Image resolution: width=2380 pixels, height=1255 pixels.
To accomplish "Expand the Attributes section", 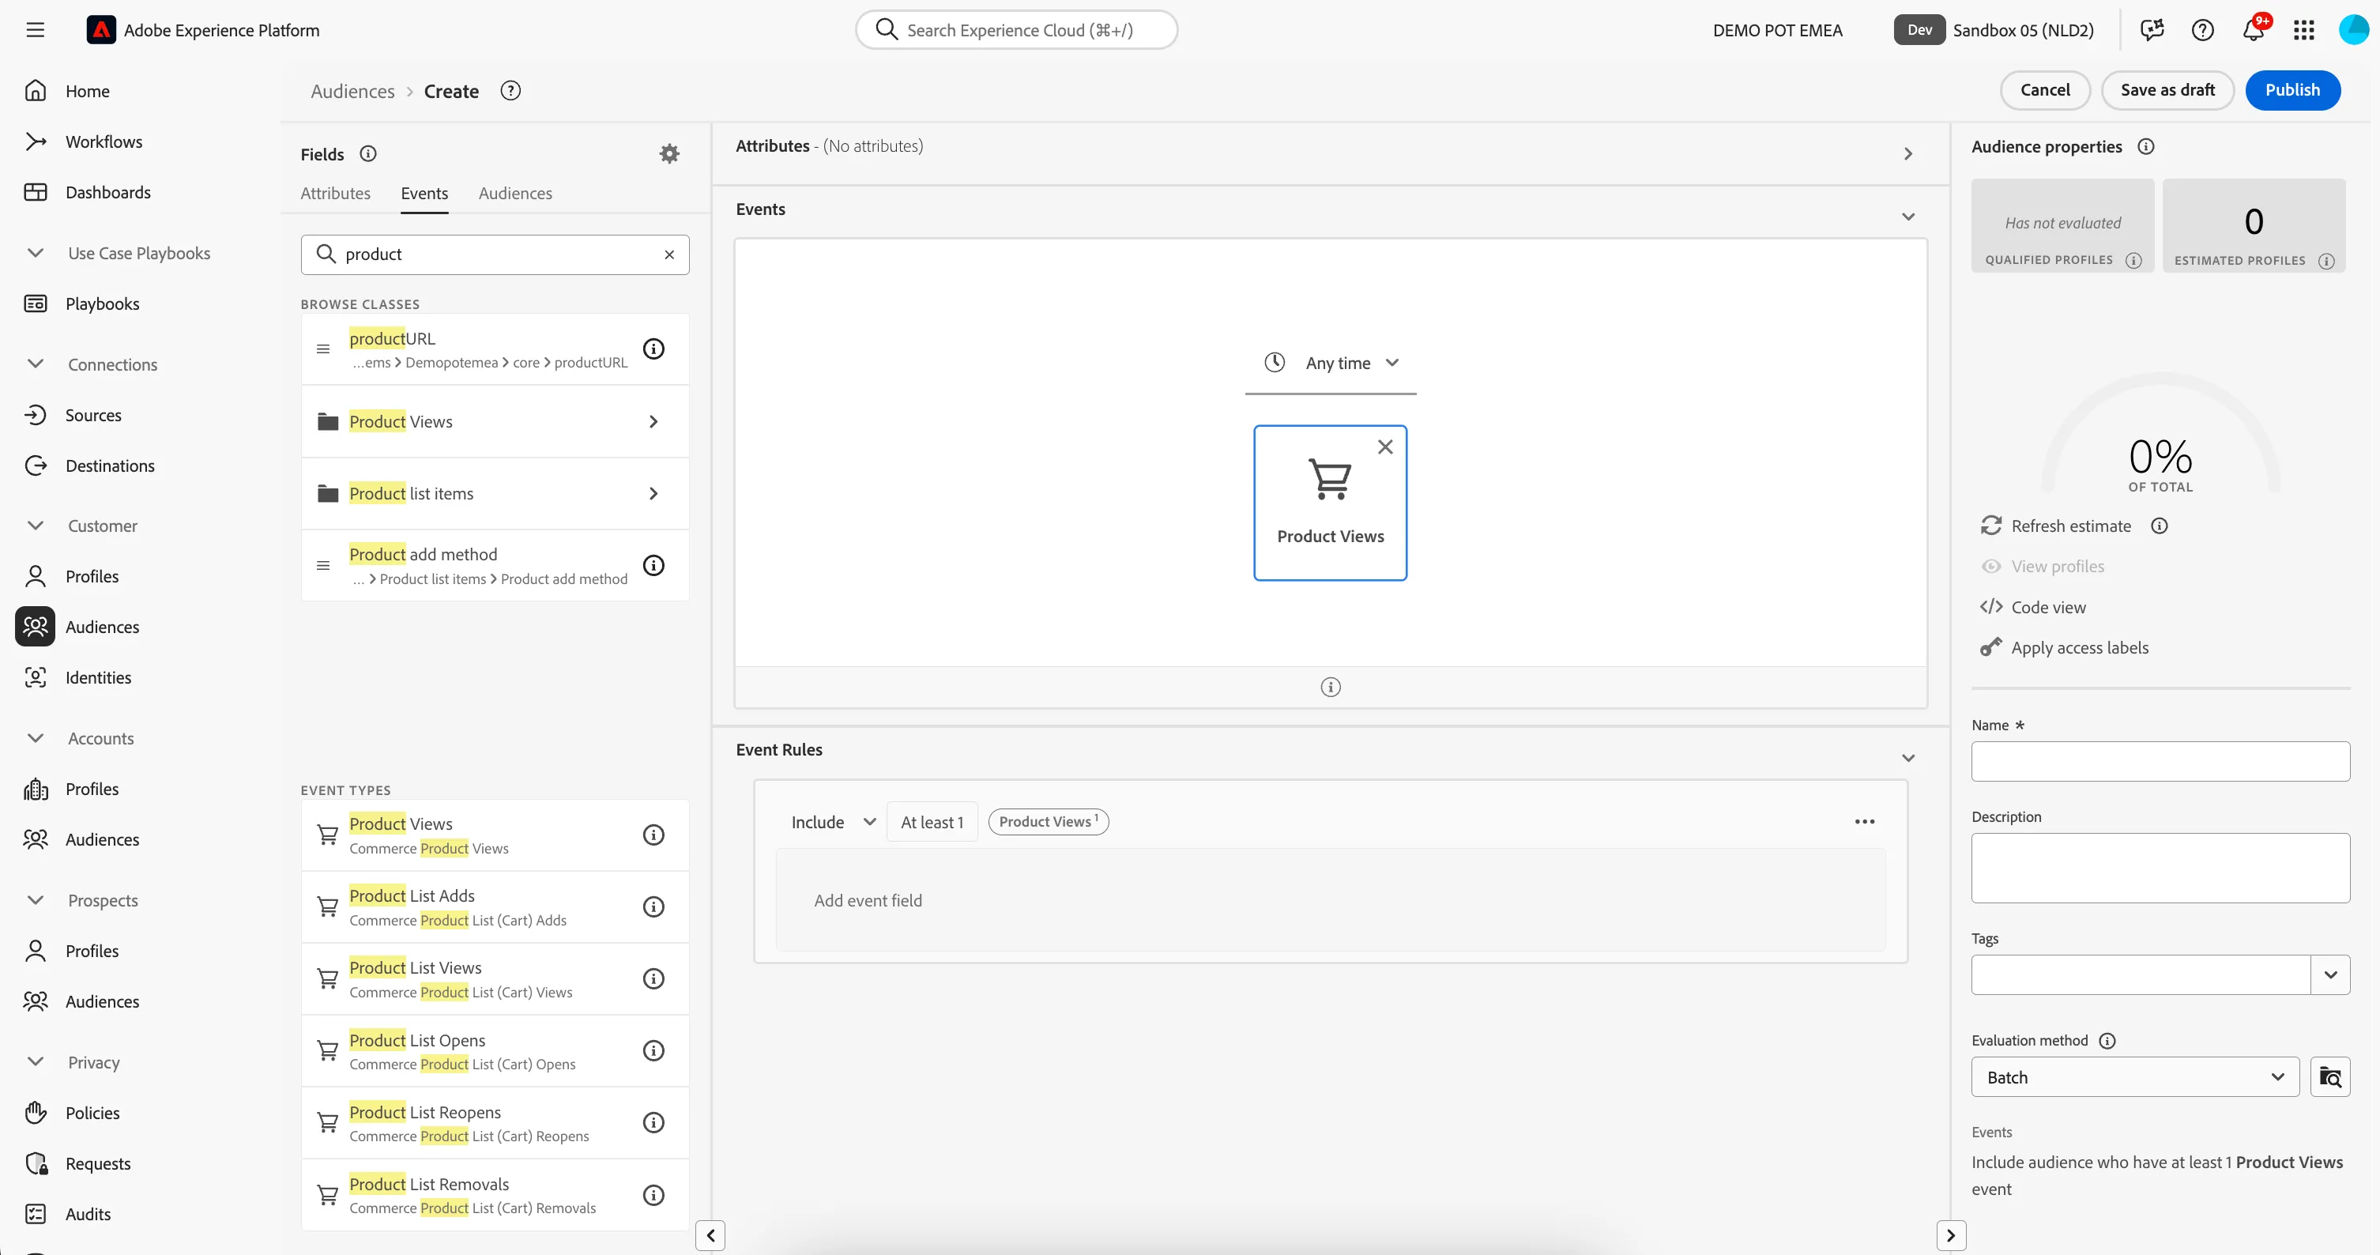I will pyautogui.click(x=1908, y=153).
